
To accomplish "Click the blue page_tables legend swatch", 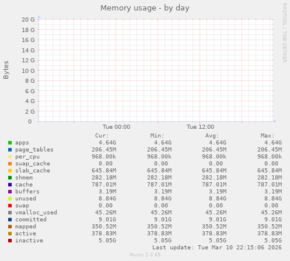I will 10,150.
